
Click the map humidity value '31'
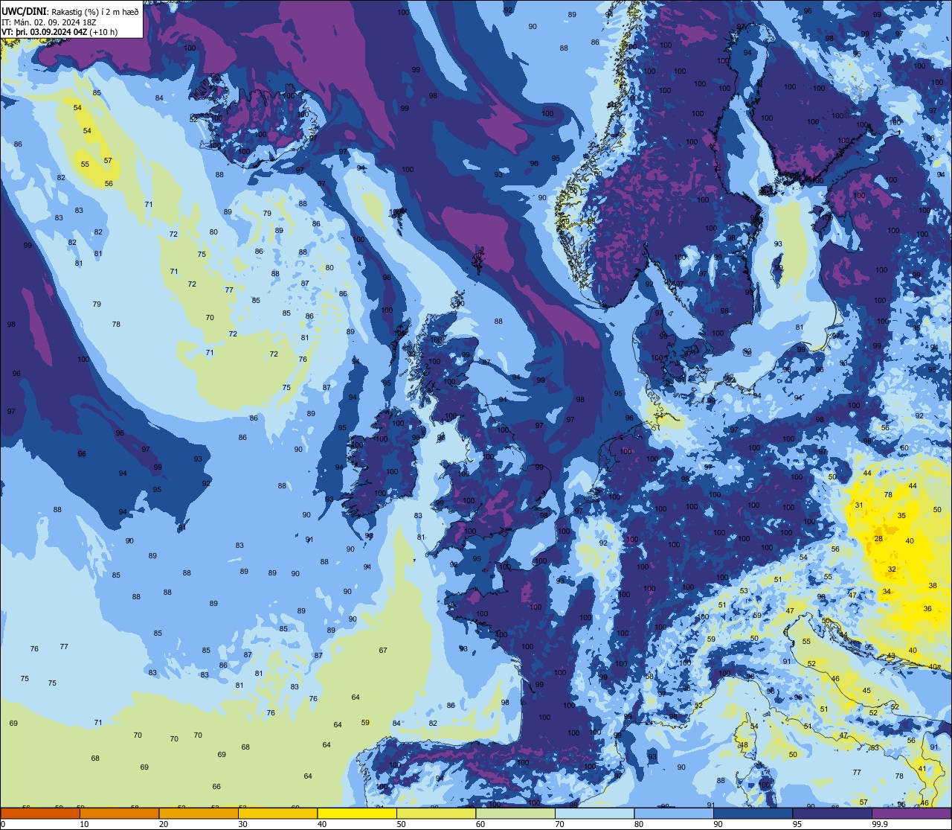click(859, 505)
